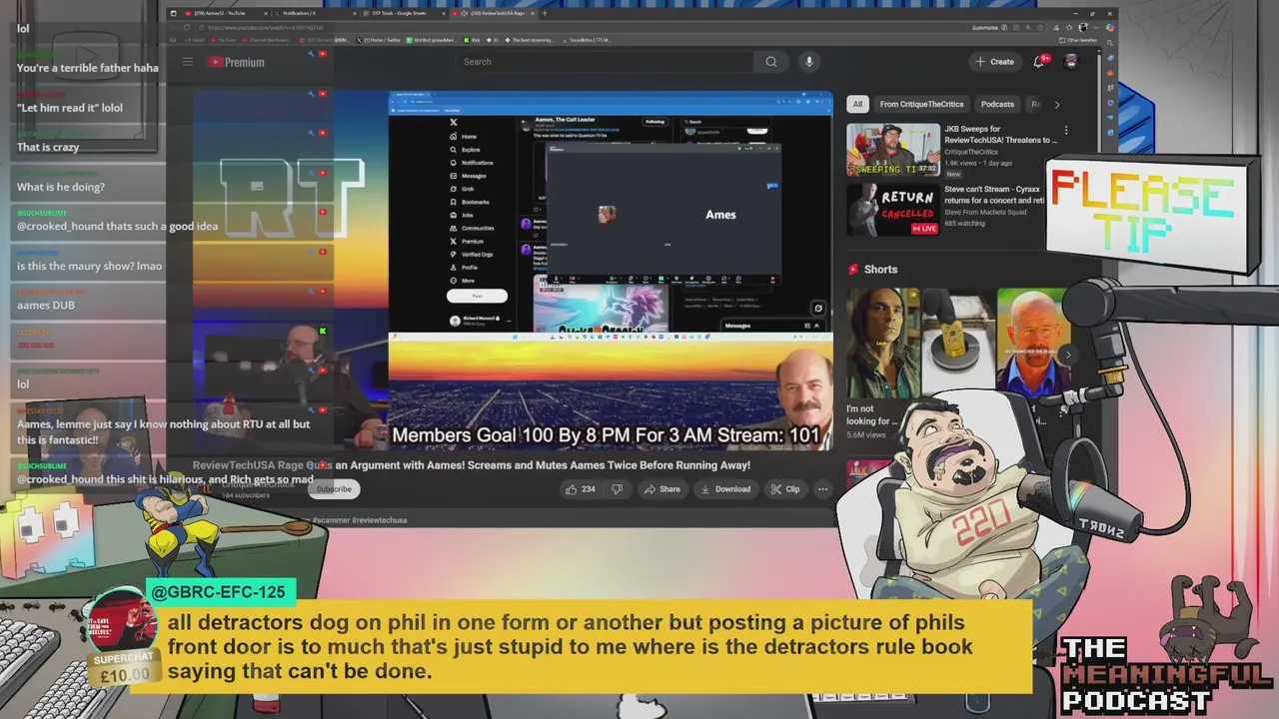The height and width of the screenshot is (719, 1279).
Task: Subscribe to the CritiqueTheCritics channel
Action: click(x=334, y=489)
